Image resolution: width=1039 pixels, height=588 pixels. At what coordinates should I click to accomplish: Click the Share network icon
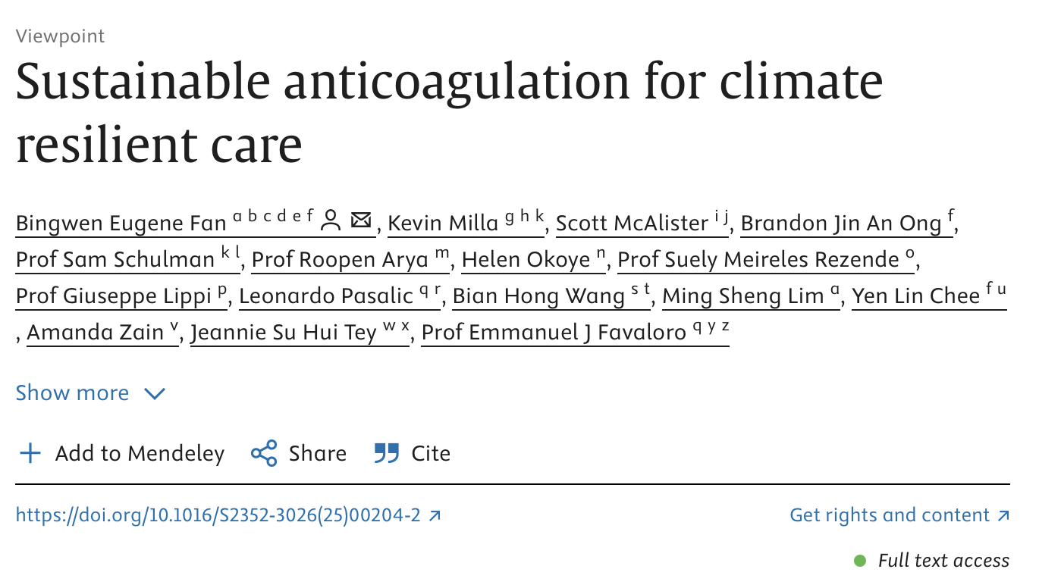264,453
